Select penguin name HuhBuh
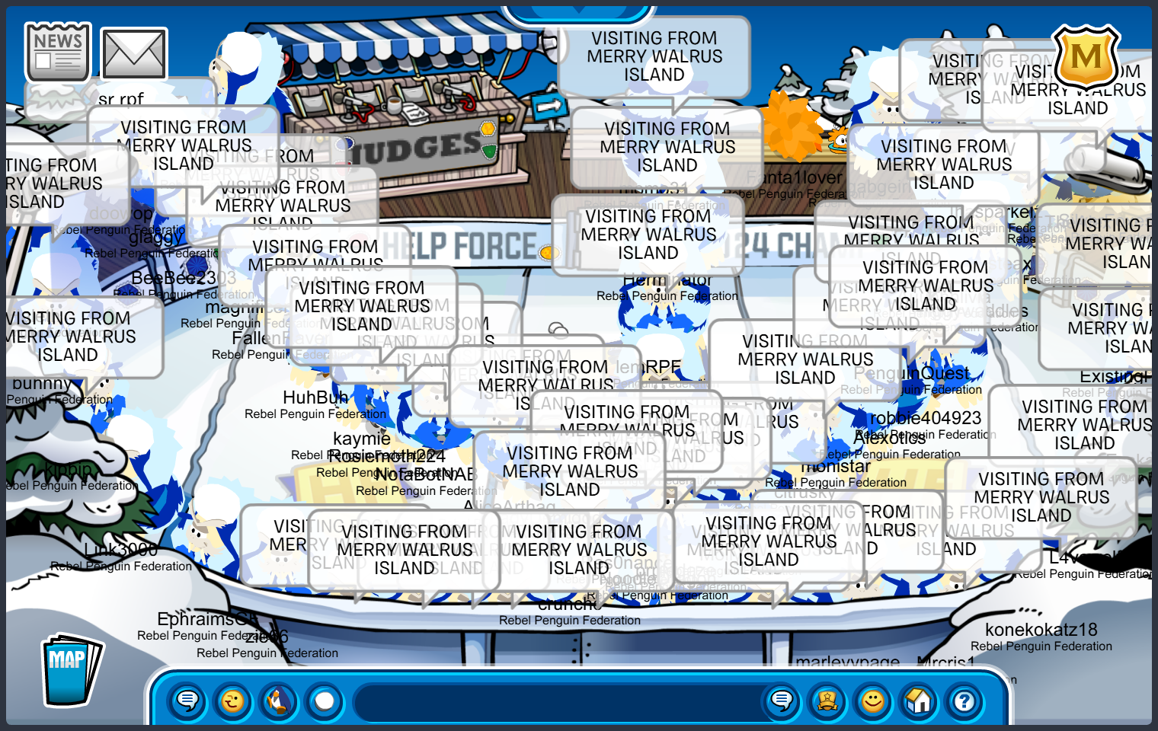Screen dimensions: 1158x731 (x=315, y=397)
